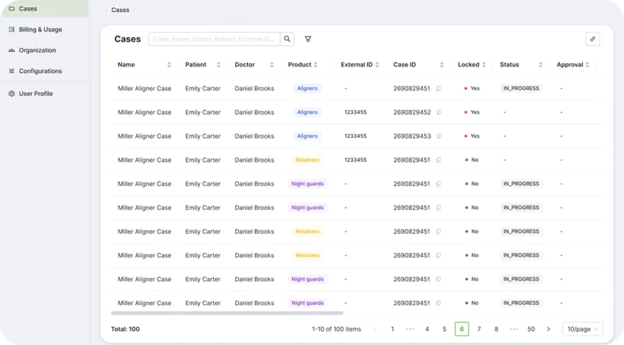Sort by External ID column arrows
The width and height of the screenshot is (624, 345).
point(377,65)
